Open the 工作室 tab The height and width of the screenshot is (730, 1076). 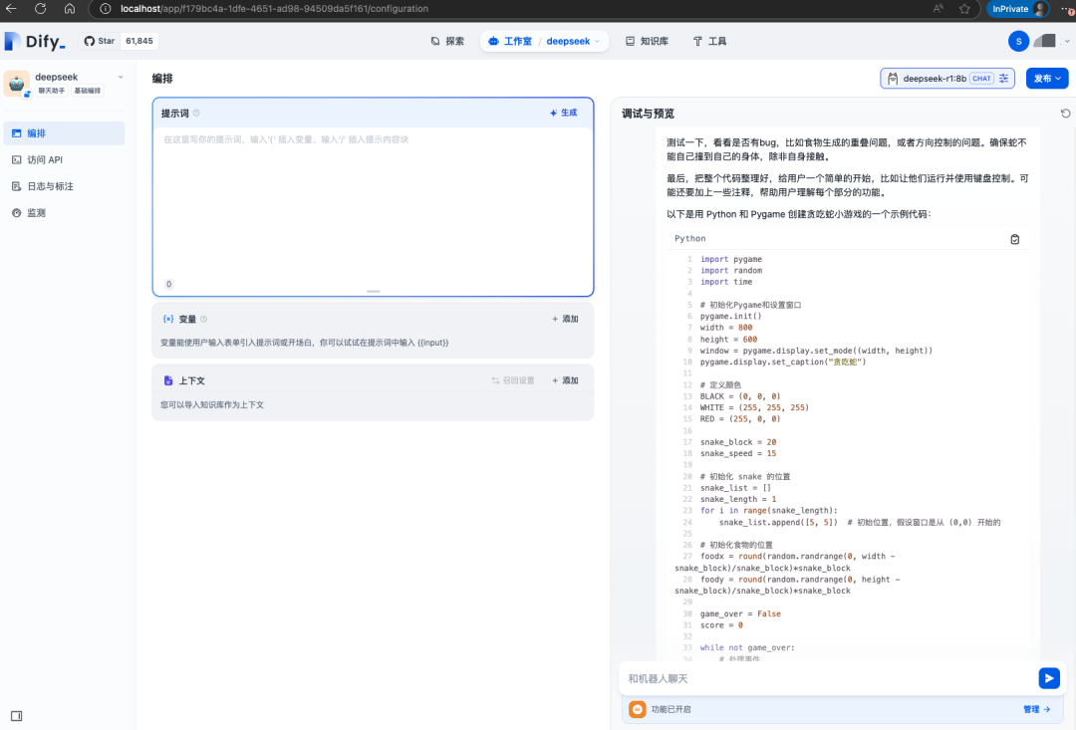click(510, 41)
